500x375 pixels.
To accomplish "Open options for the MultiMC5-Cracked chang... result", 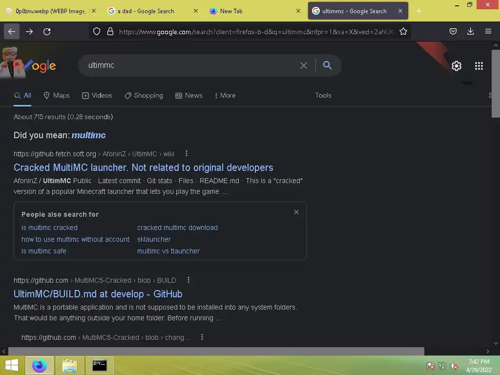I will [x=202, y=337].
